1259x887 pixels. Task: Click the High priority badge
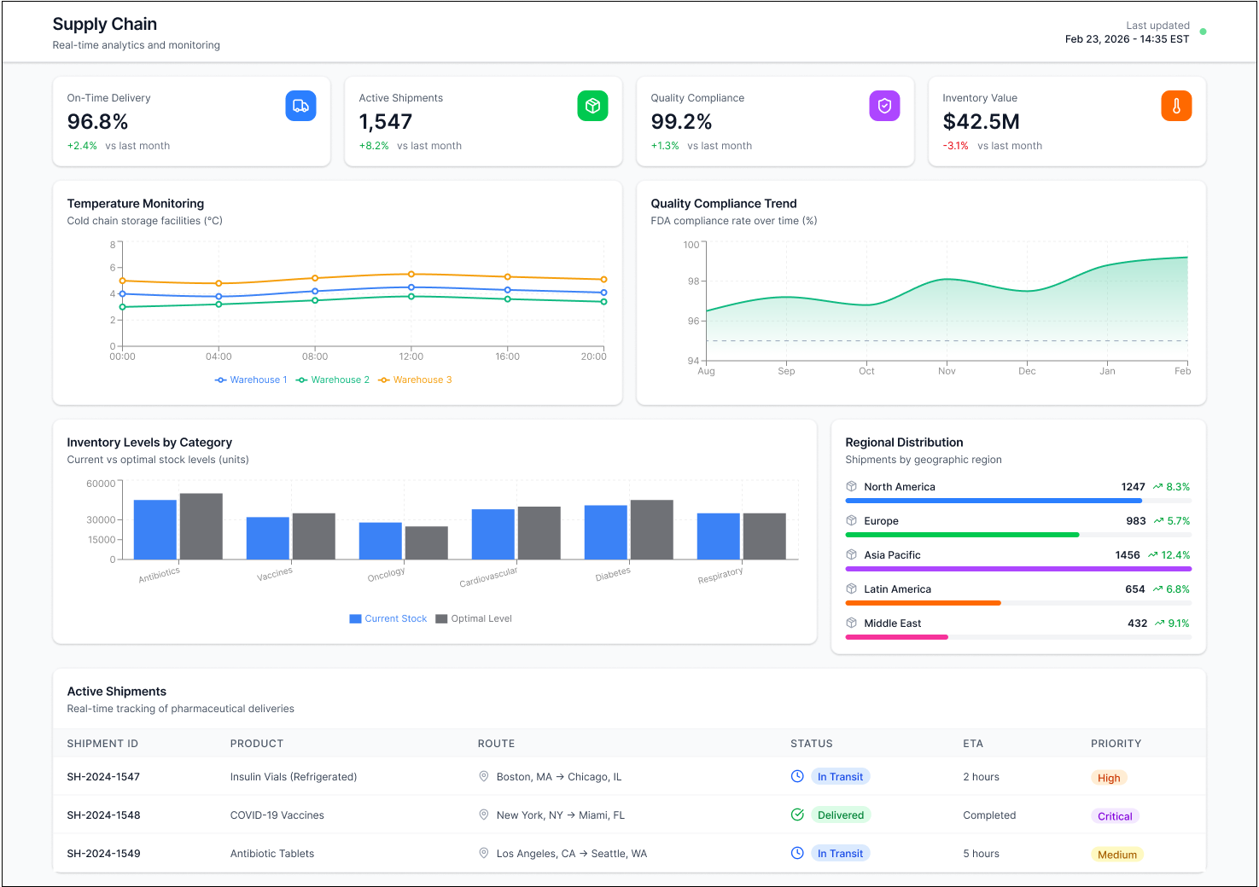[1109, 778]
